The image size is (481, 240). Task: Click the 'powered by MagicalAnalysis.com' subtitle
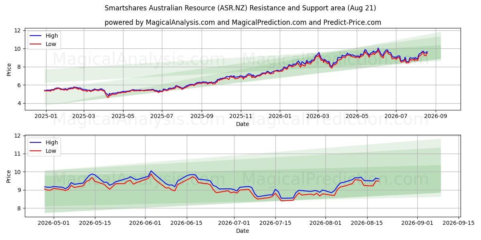pyautogui.click(x=243, y=22)
